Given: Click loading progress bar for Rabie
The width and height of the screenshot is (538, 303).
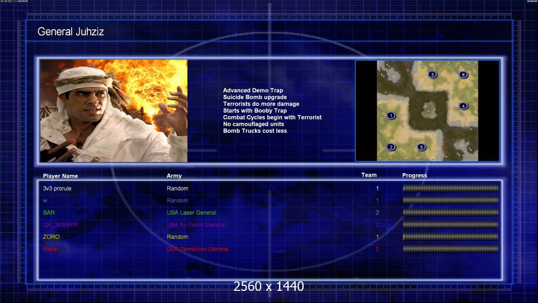Looking at the screenshot, I should tap(451, 249).
